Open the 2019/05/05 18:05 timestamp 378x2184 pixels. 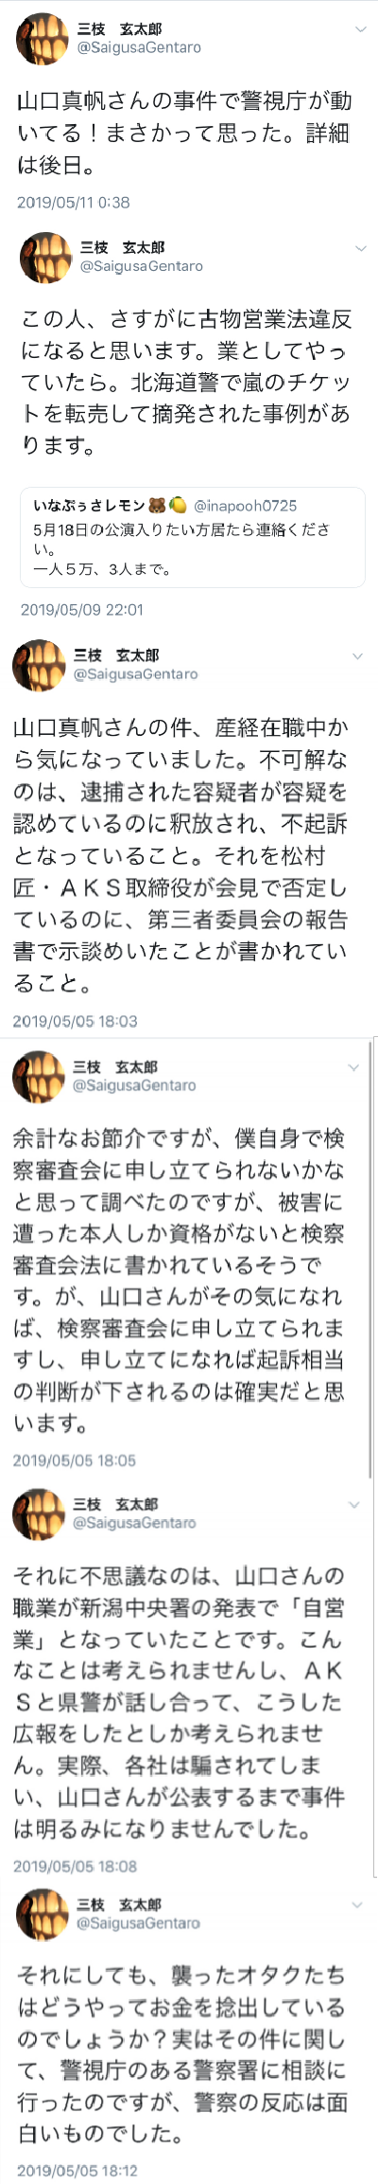click(75, 1461)
